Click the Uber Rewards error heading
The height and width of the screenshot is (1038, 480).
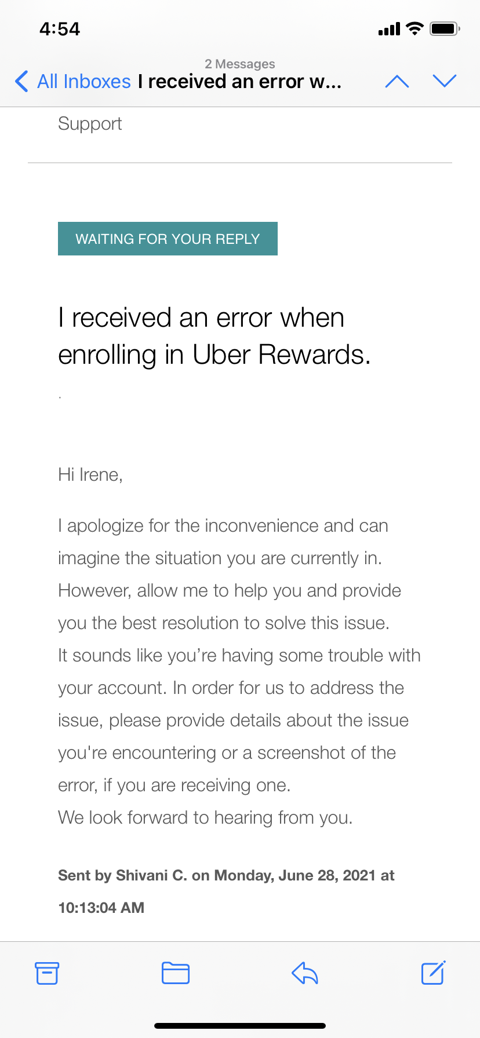(x=214, y=336)
